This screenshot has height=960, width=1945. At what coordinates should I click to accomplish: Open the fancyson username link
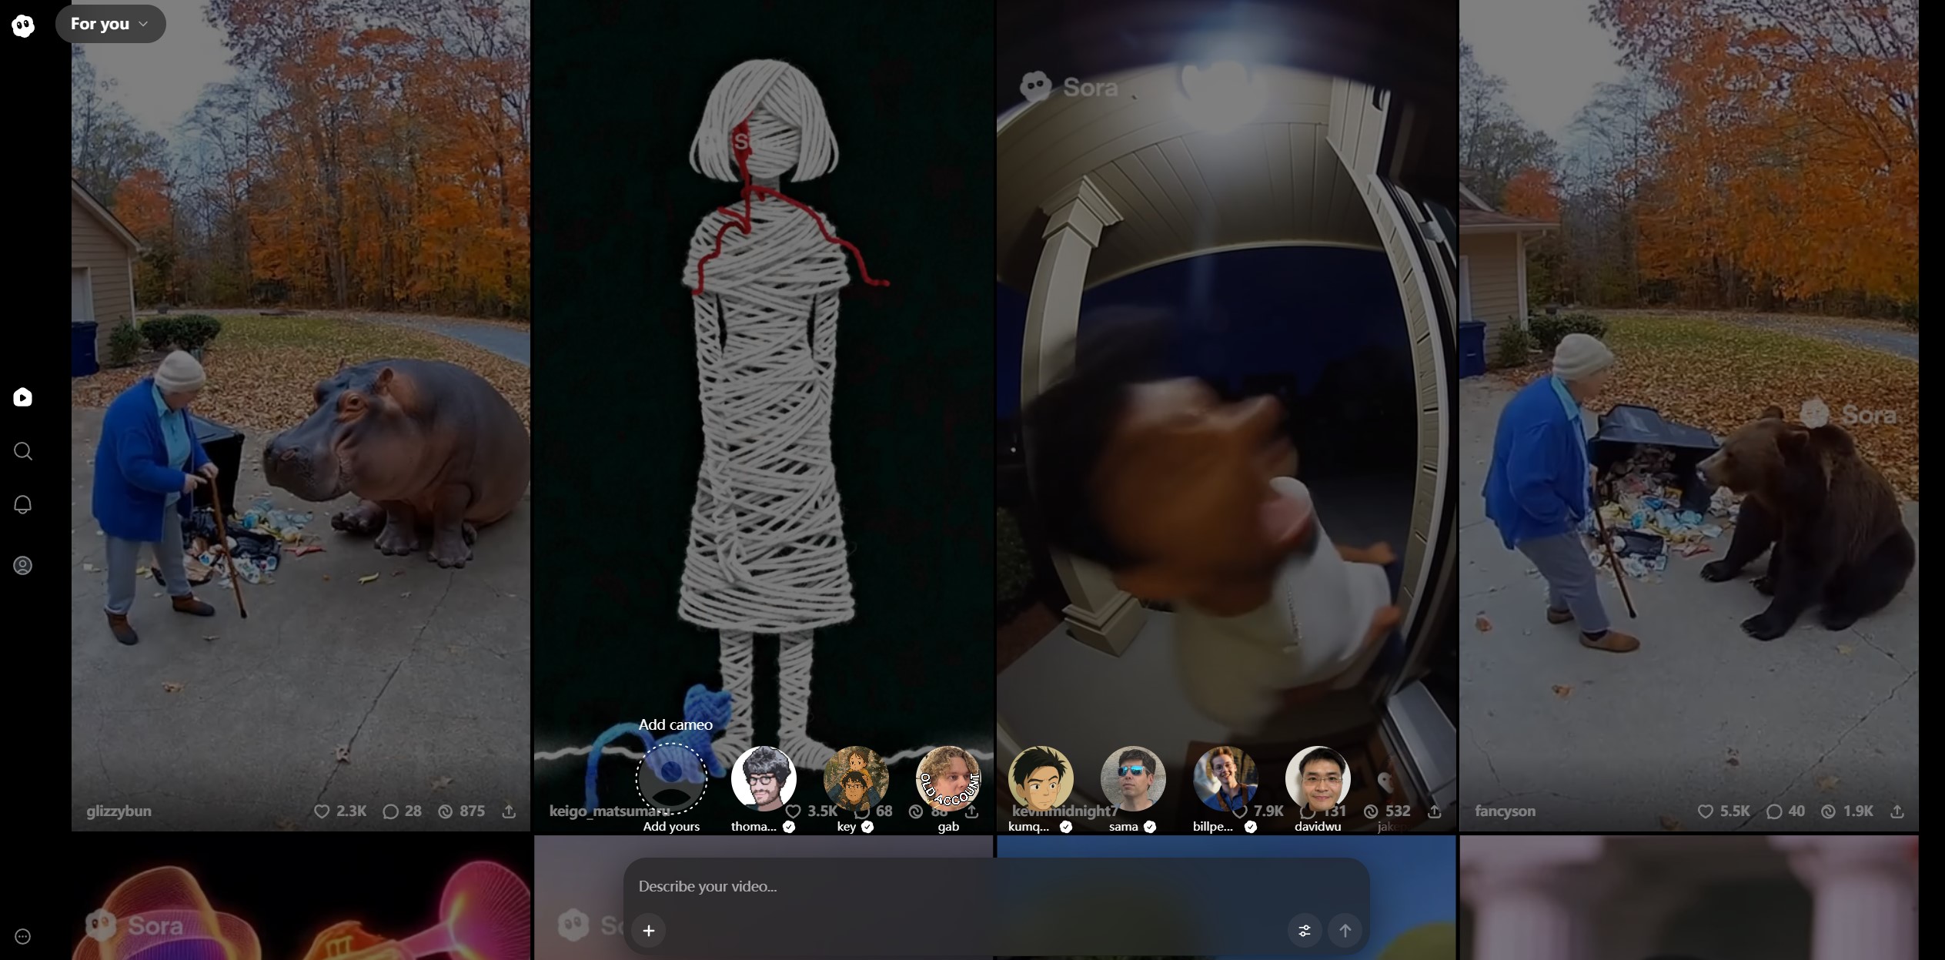tap(1505, 811)
